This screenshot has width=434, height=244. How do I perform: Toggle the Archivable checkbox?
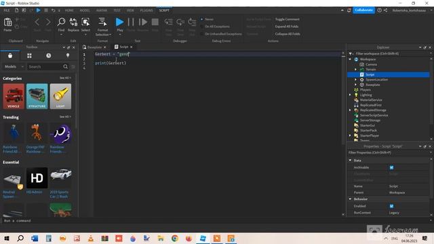pyautogui.click(x=391, y=167)
